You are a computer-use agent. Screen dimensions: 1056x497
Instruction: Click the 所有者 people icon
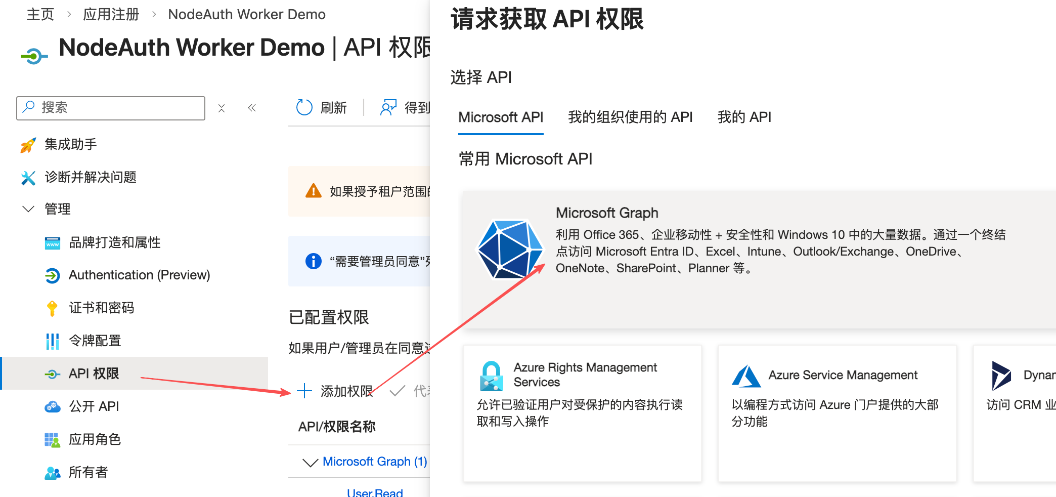[x=52, y=473]
